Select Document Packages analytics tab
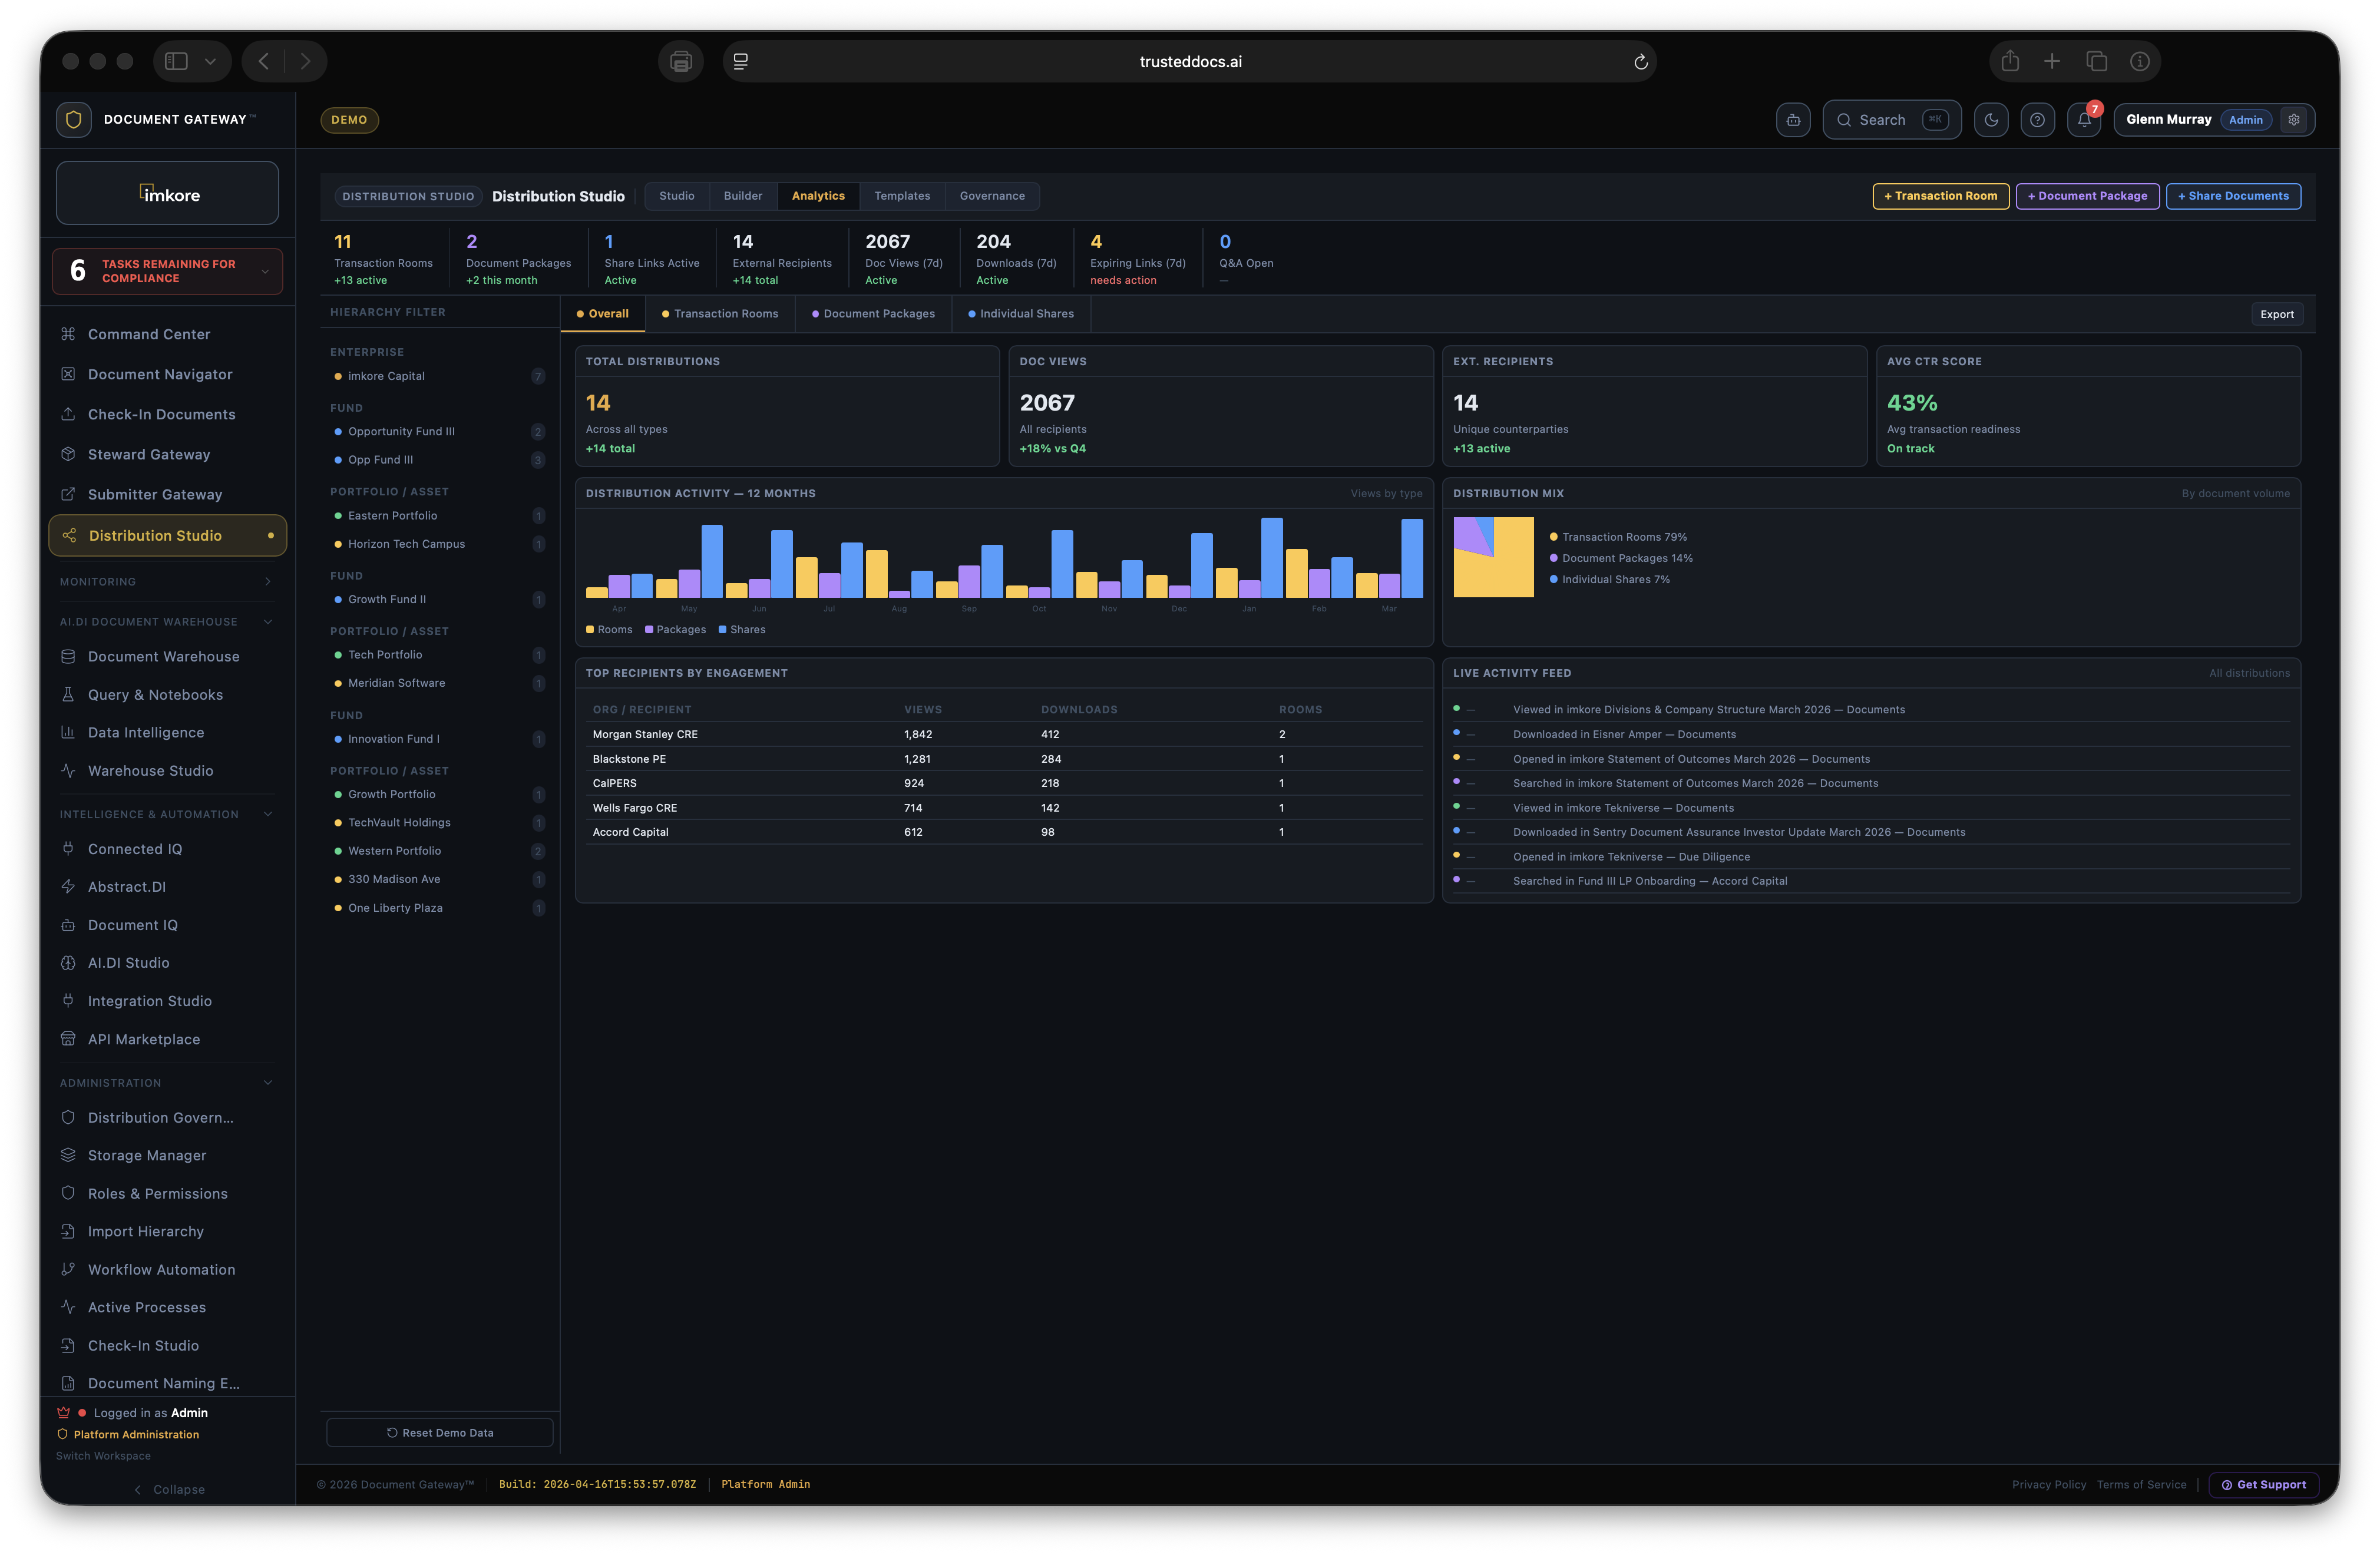Screen dimensions: 2380x1555 873,314
